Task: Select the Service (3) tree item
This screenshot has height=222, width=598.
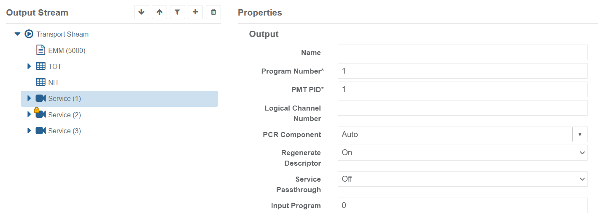Action: [x=65, y=131]
